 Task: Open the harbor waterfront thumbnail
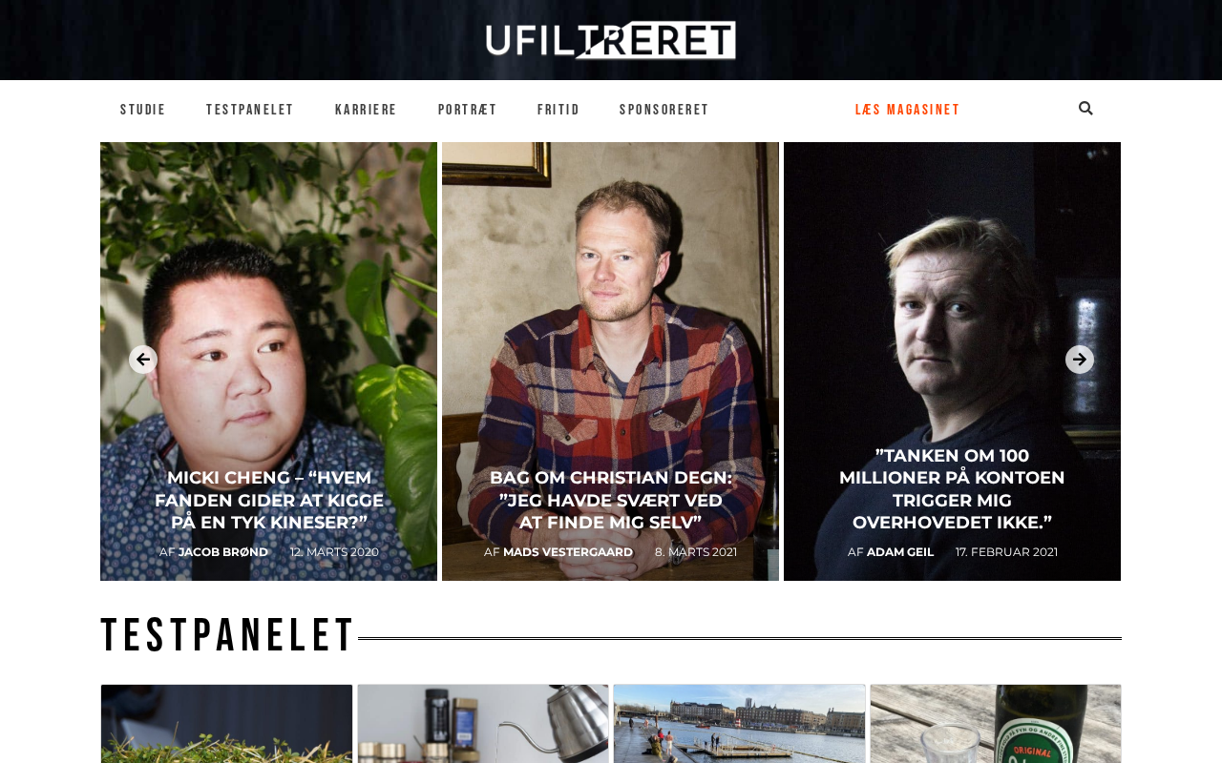pos(740,723)
